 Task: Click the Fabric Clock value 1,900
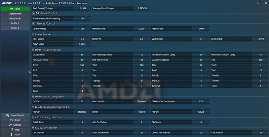tap(201, 29)
